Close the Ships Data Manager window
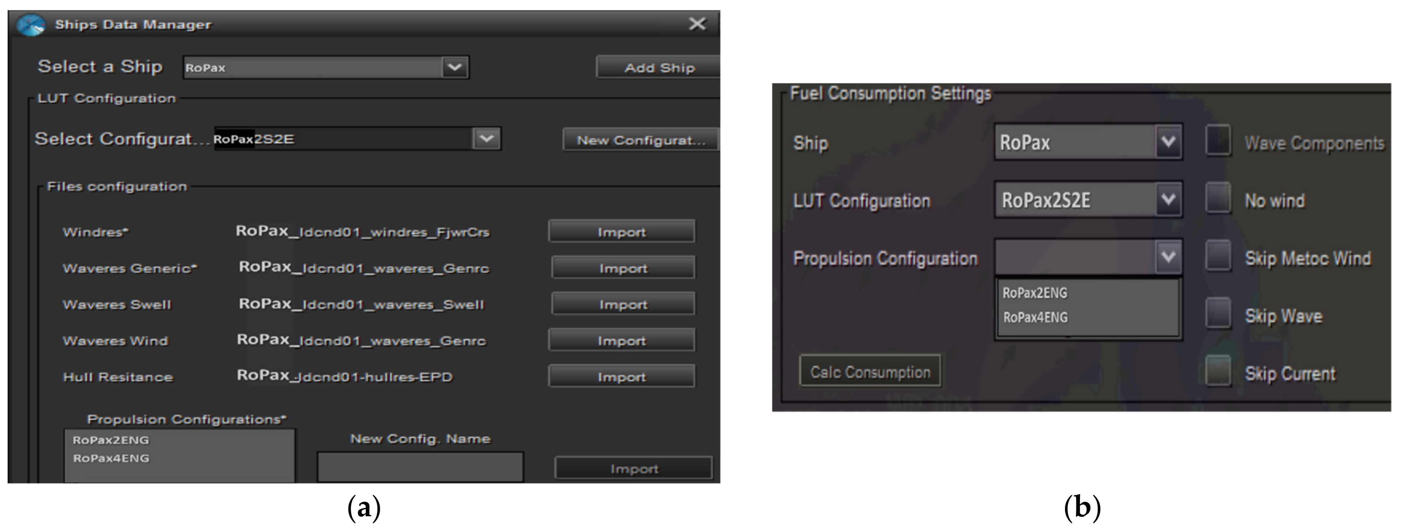 tap(697, 24)
